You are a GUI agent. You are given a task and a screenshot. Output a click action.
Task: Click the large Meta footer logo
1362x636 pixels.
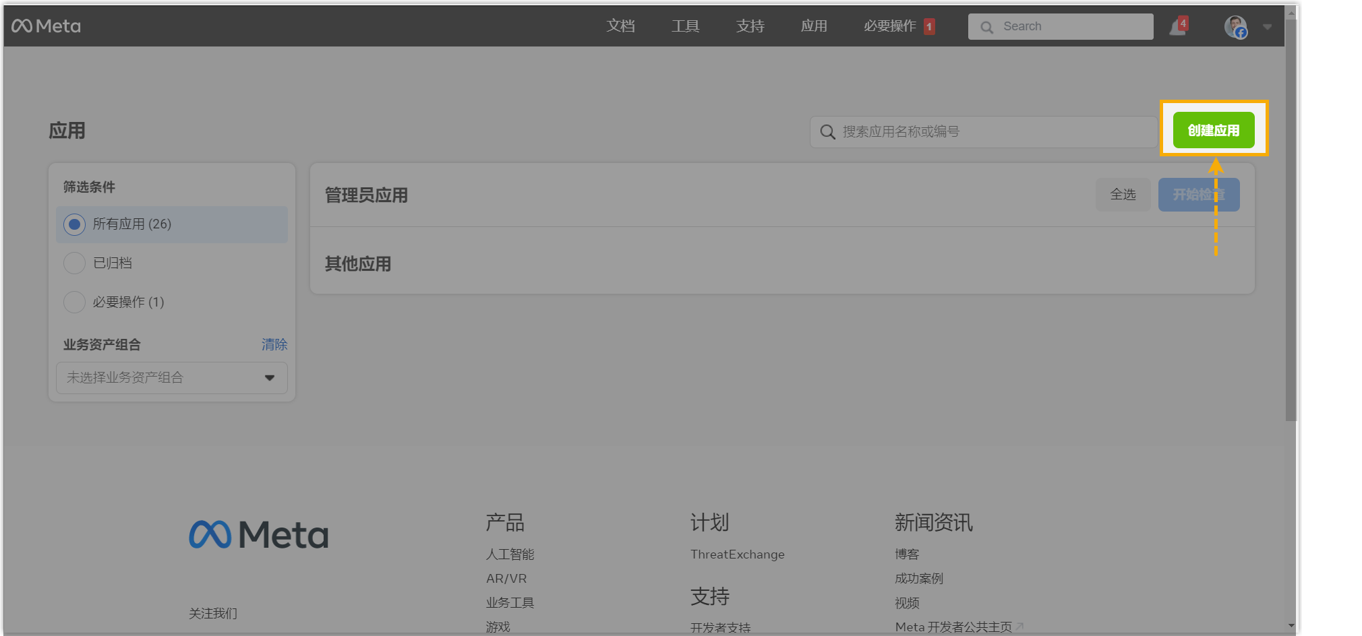[258, 535]
